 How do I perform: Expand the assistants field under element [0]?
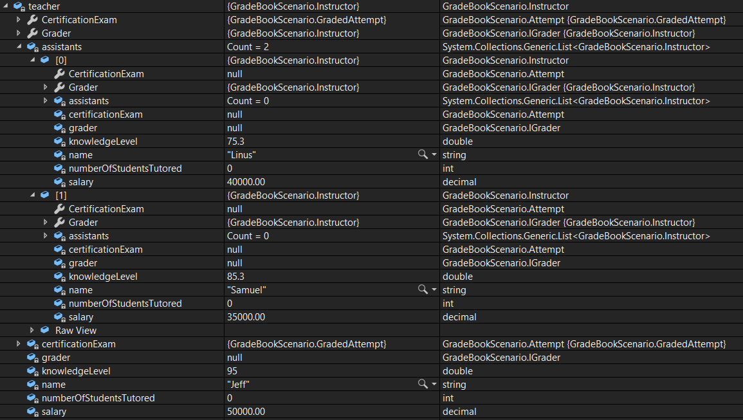(46, 101)
